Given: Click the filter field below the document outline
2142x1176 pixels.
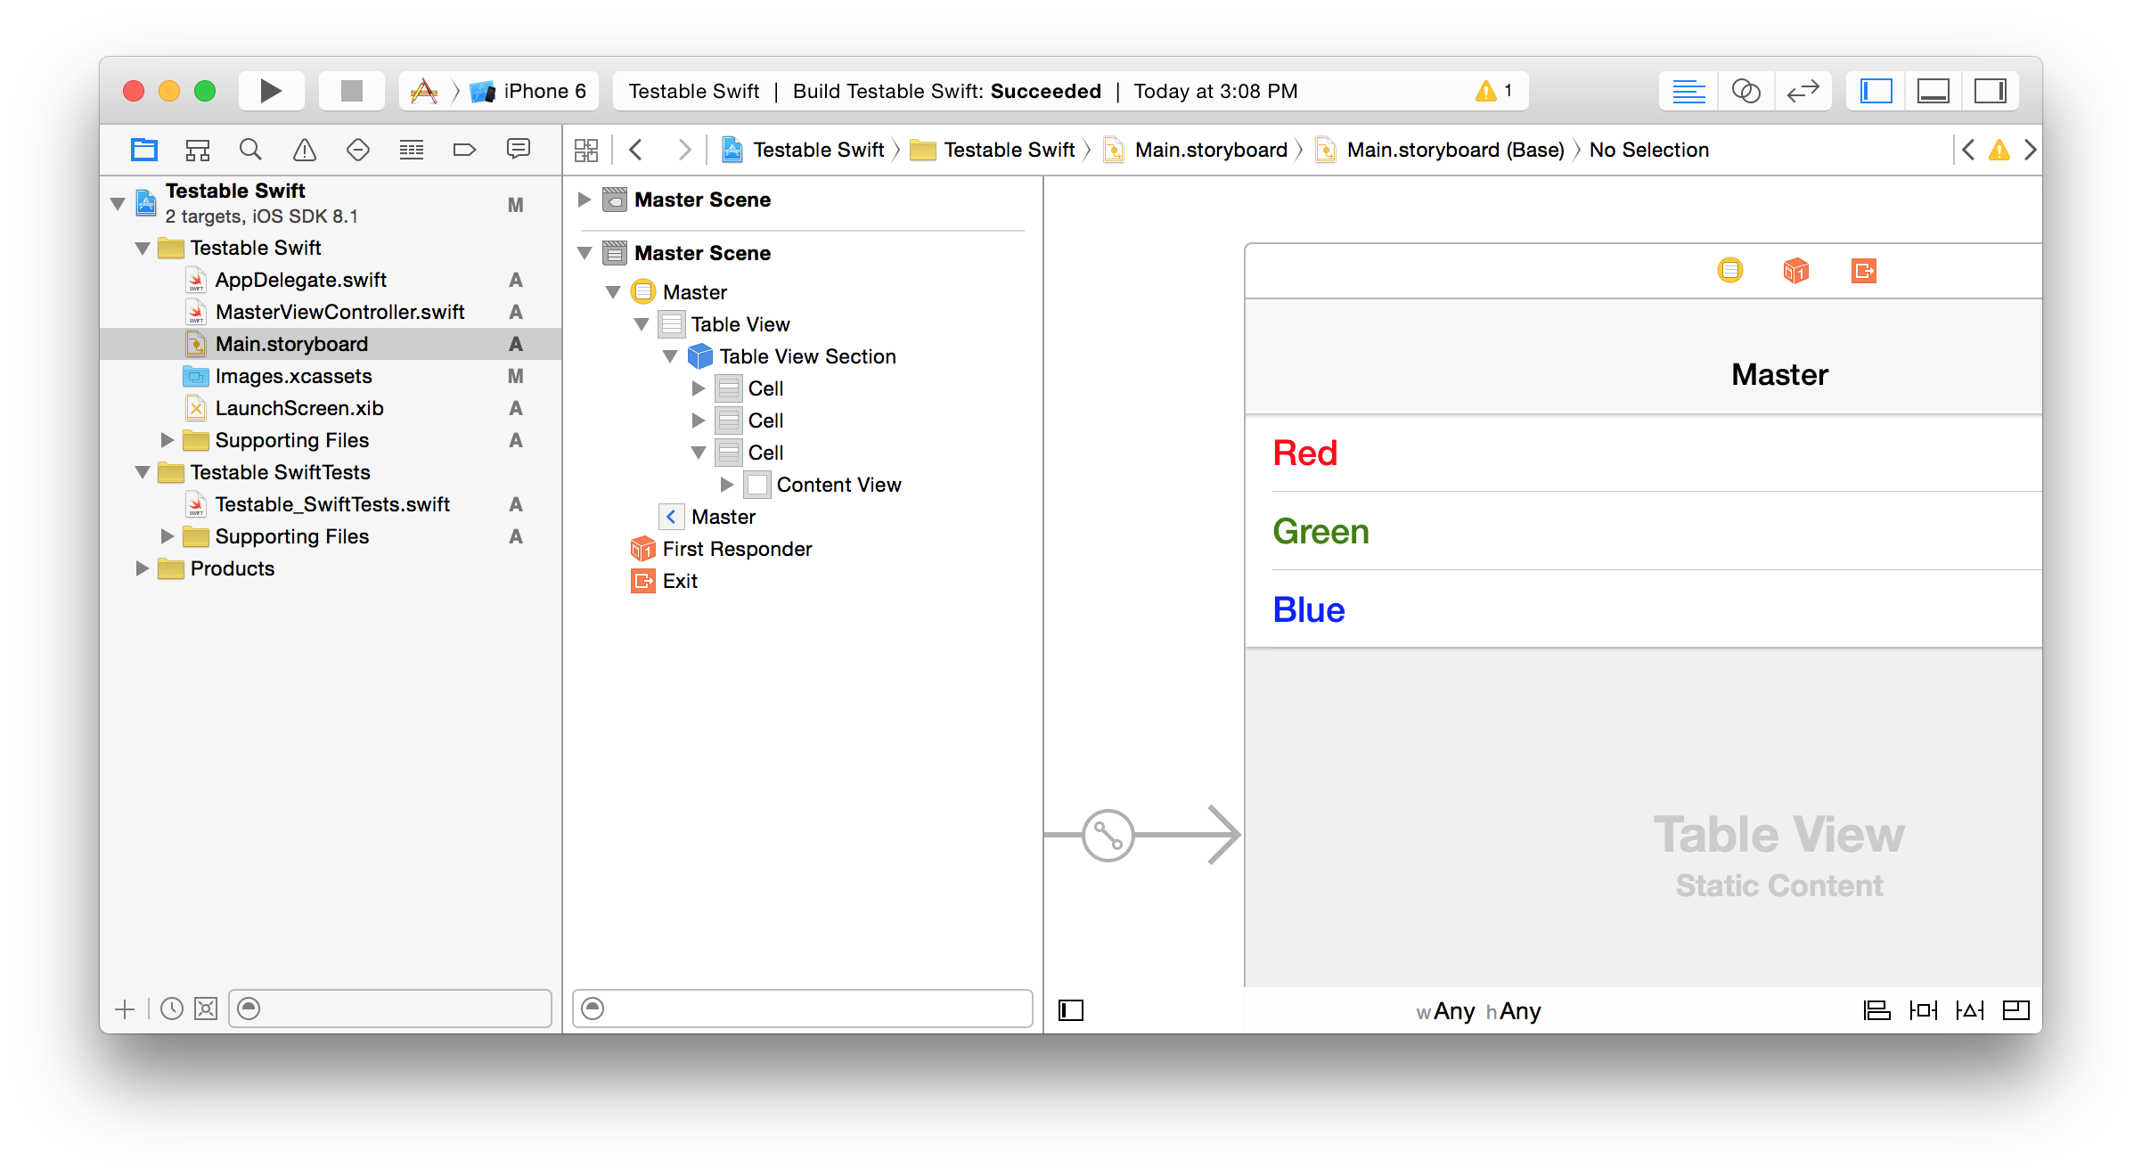Looking at the screenshot, I should tap(802, 1009).
